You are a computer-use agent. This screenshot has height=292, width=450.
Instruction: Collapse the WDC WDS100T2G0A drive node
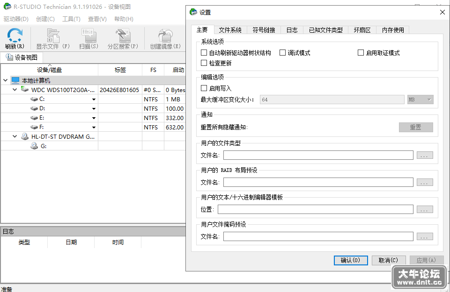point(15,90)
